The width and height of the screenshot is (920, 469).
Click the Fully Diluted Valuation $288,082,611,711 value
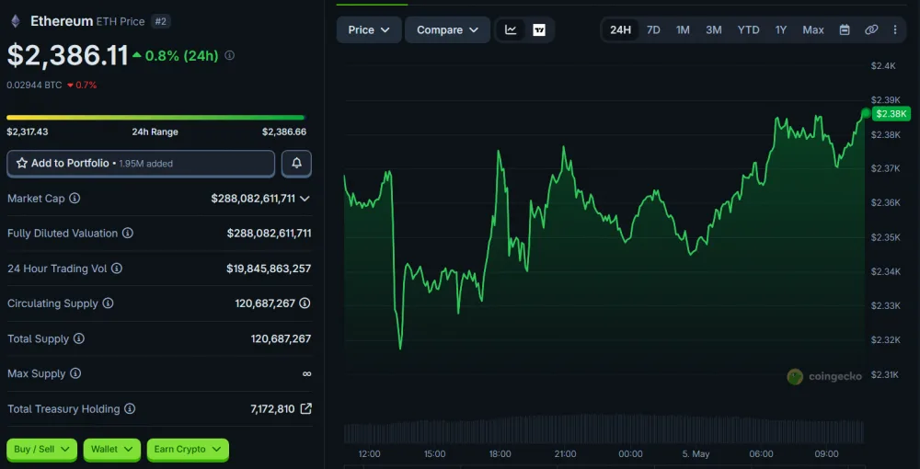(270, 234)
